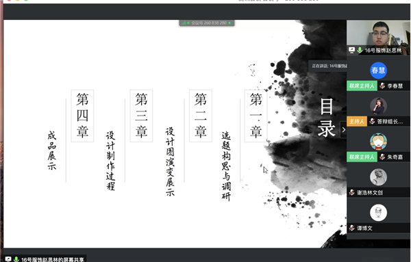Expand meeting info via arrow after 260 838 280
Screen dimensions: 411x262
(x=230, y=23)
